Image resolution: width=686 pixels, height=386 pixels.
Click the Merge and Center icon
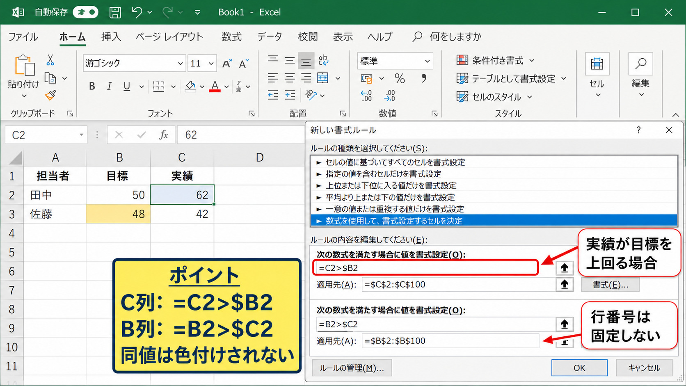click(x=323, y=78)
